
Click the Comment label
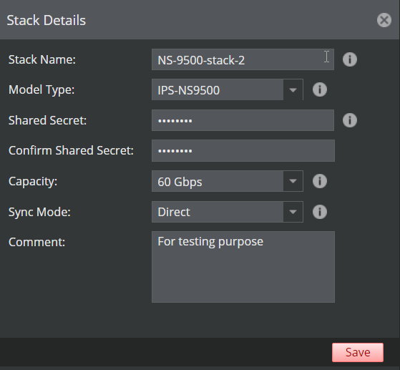[36, 242]
